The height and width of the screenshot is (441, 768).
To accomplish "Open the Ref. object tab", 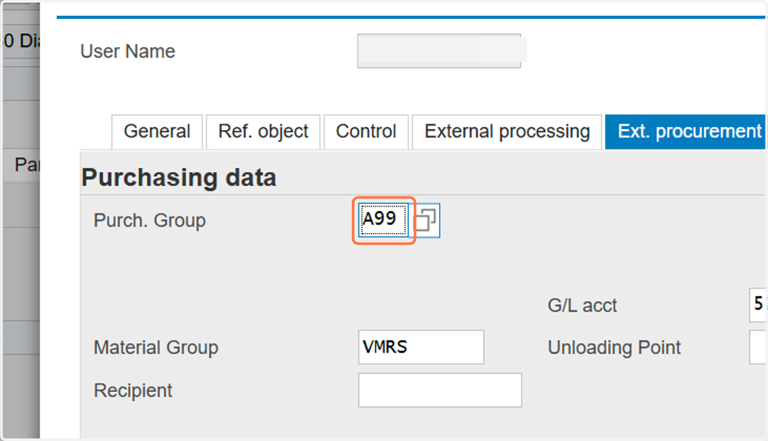I will pyautogui.click(x=263, y=132).
